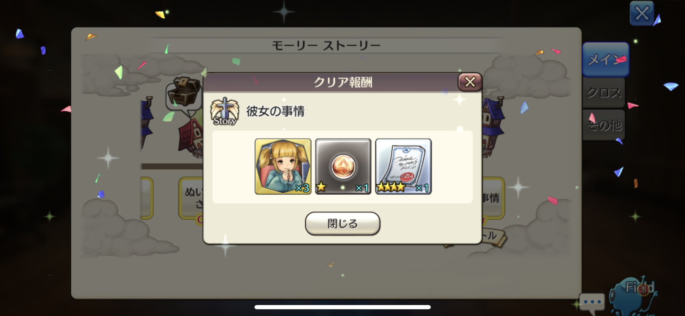Select the one-star orange orb reward
Viewport: 685px width, 316px height.
click(343, 166)
